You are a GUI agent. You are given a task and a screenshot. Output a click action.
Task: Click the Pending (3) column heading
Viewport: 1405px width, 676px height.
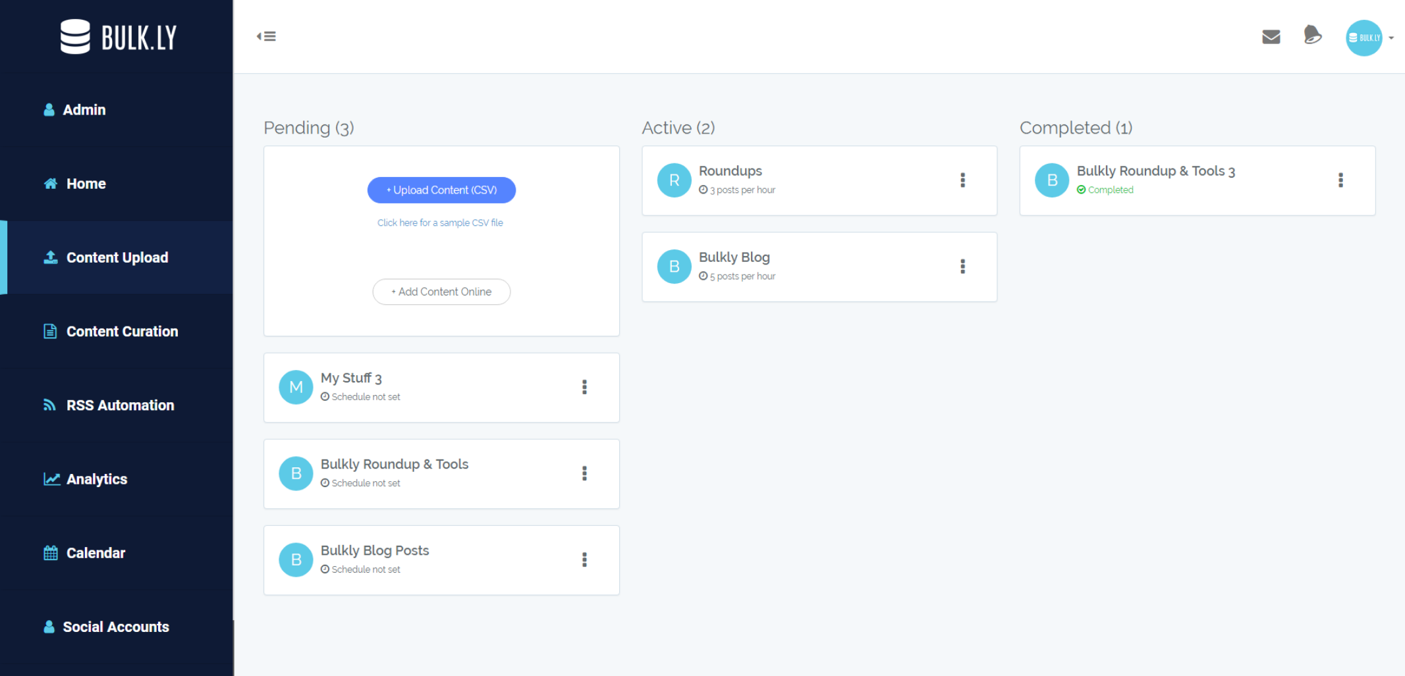(x=309, y=128)
